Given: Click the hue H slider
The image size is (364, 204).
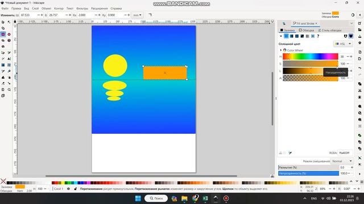Looking at the screenshot, I should pyautogui.click(x=311, y=57).
